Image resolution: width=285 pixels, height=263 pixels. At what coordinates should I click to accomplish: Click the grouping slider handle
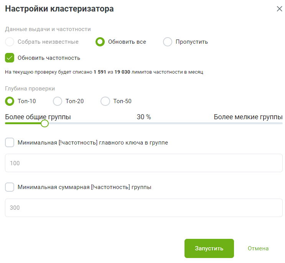coord(44,123)
